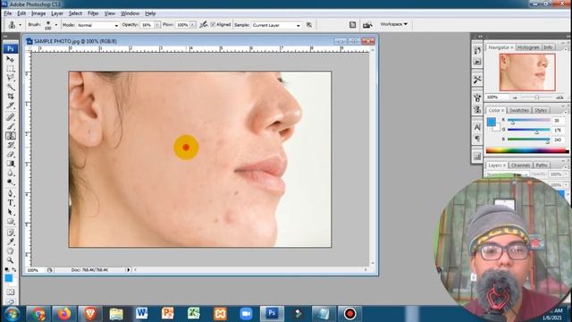The height and width of the screenshot is (322, 572).
Task: Open the Tool Presets dock icon
Action: pos(477,80)
